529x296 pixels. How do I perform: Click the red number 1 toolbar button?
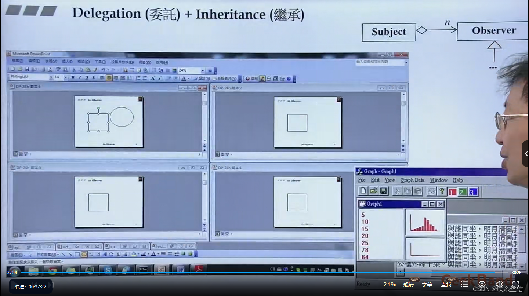click(452, 191)
